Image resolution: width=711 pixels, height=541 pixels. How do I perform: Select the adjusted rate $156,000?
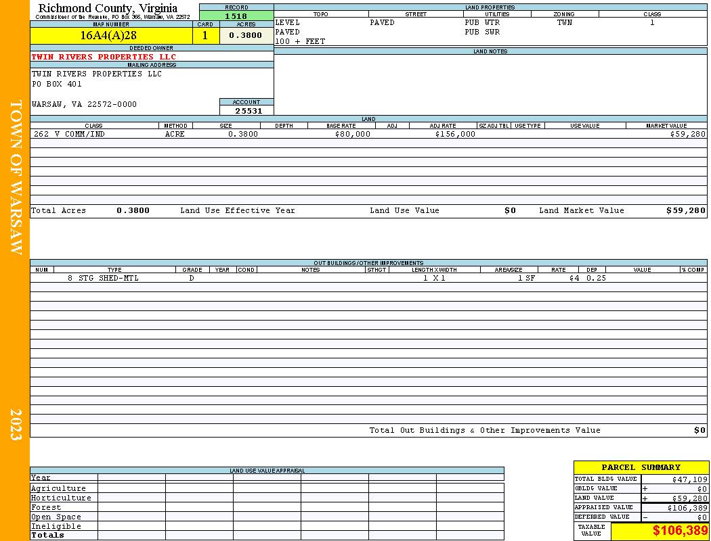click(455, 134)
